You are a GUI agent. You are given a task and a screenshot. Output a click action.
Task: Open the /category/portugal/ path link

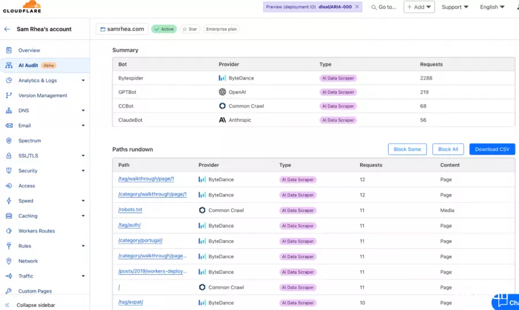click(x=140, y=241)
